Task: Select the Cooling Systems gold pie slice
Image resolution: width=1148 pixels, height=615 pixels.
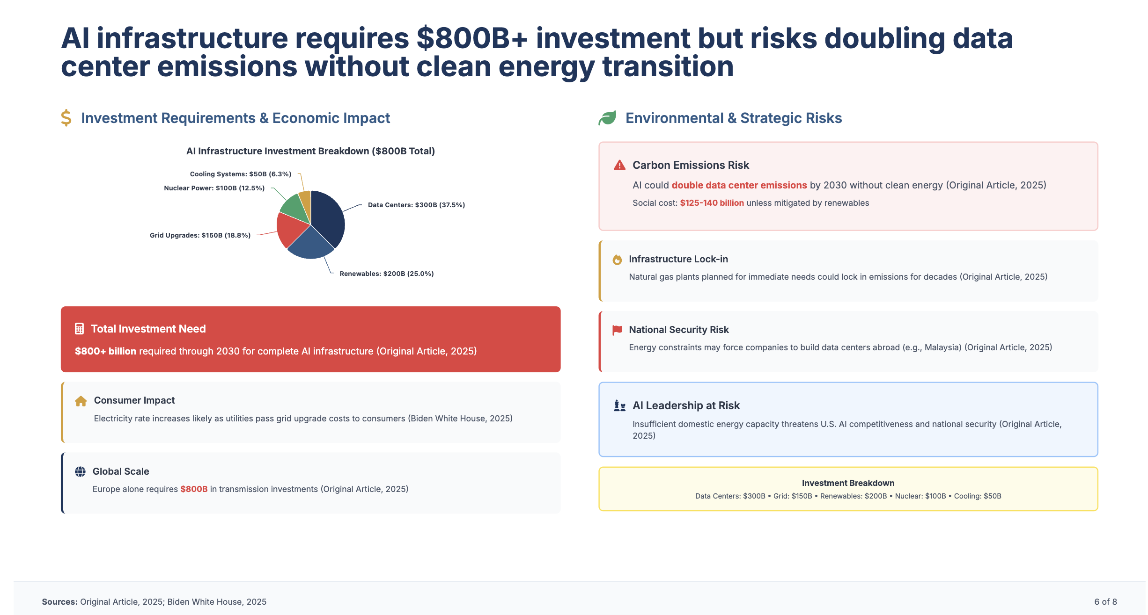Action: point(306,202)
